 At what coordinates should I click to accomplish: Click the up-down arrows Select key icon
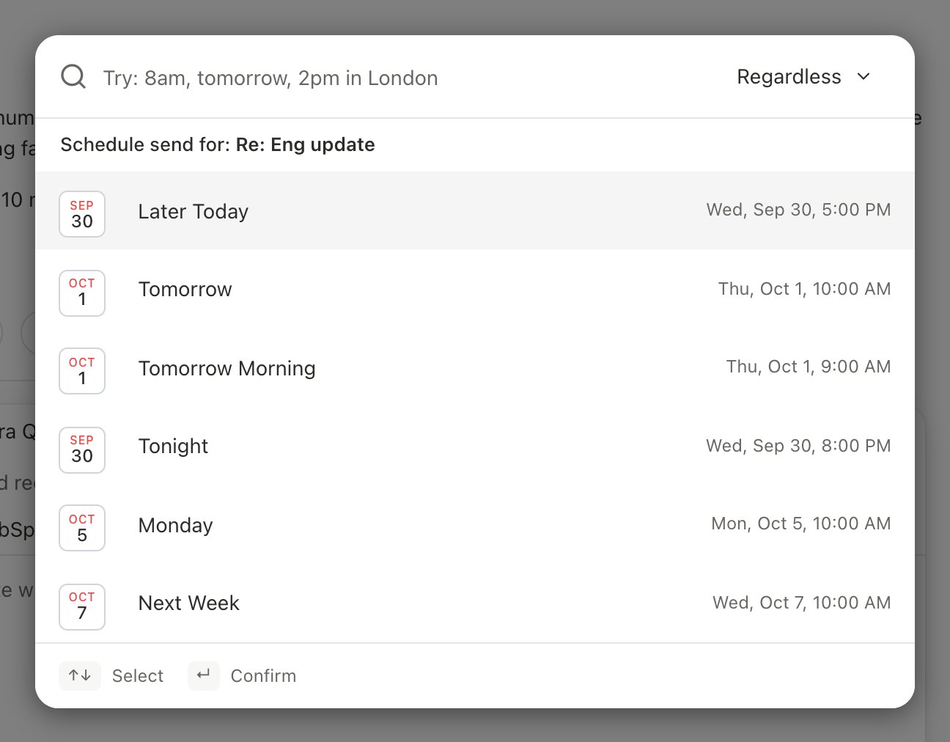(x=80, y=675)
